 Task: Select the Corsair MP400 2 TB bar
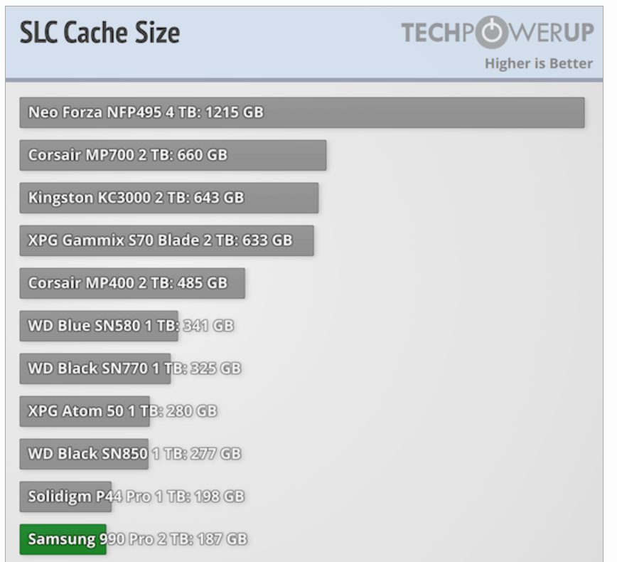[x=132, y=283]
